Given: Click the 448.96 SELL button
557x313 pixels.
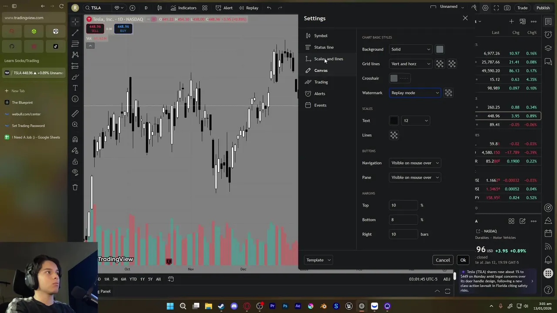Looking at the screenshot, I should pos(95,28).
